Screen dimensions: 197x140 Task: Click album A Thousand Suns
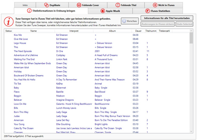click(103, 59)
